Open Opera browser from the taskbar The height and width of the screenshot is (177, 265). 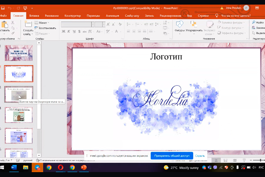(60, 168)
